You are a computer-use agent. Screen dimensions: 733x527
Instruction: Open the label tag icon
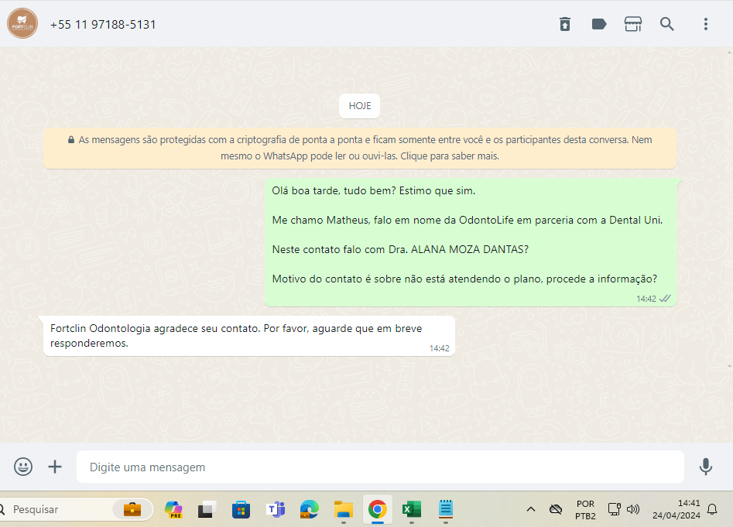click(599, 24)
